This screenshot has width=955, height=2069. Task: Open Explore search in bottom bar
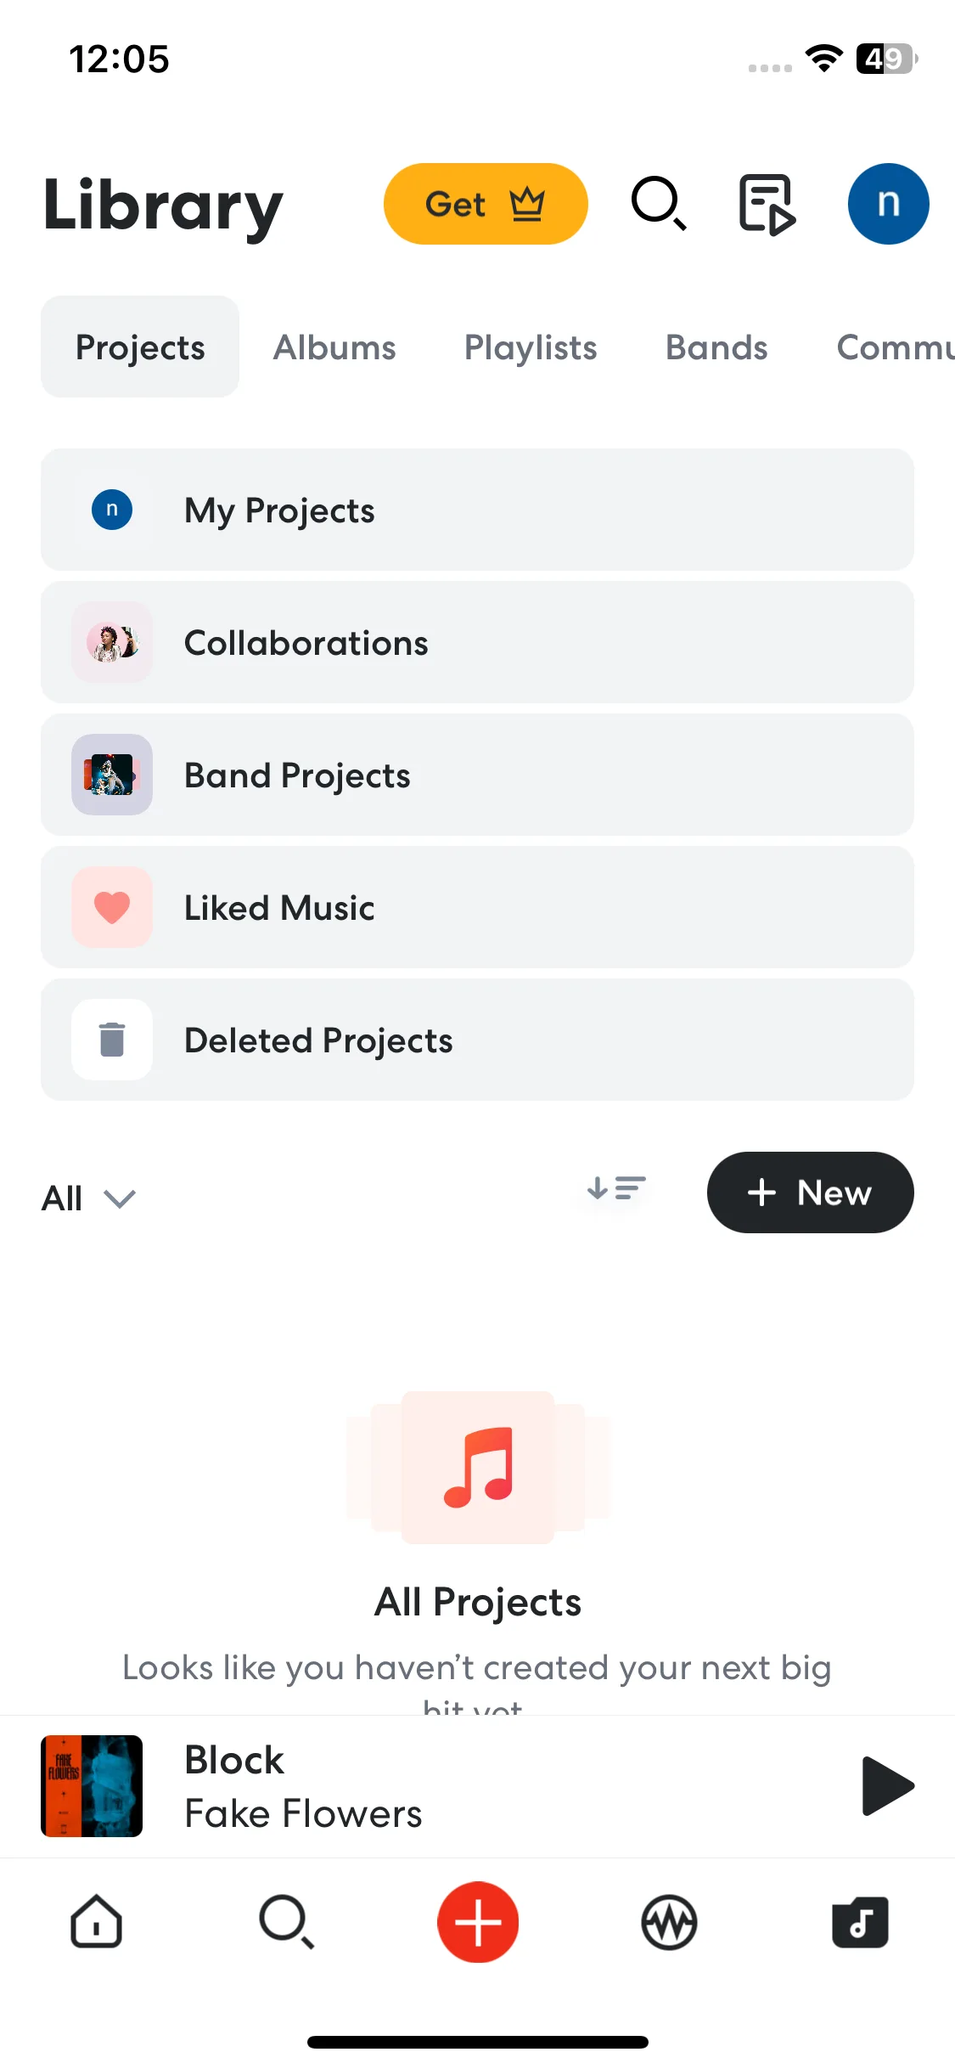287,1921
